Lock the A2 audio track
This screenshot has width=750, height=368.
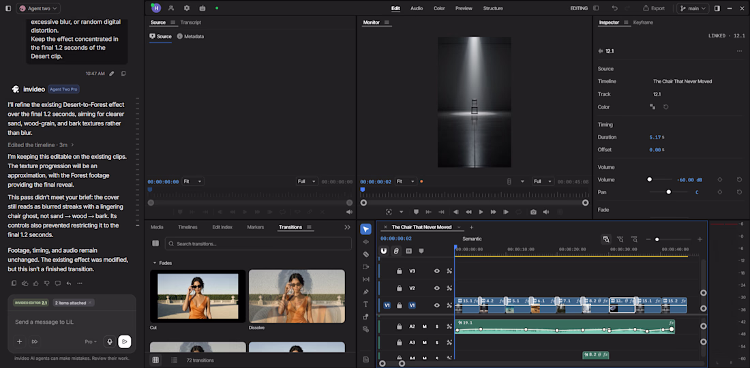click(399, 326)
